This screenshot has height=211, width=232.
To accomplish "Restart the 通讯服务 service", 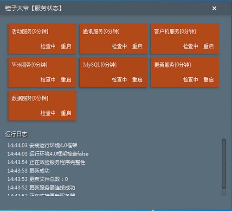I will (137, 46).
